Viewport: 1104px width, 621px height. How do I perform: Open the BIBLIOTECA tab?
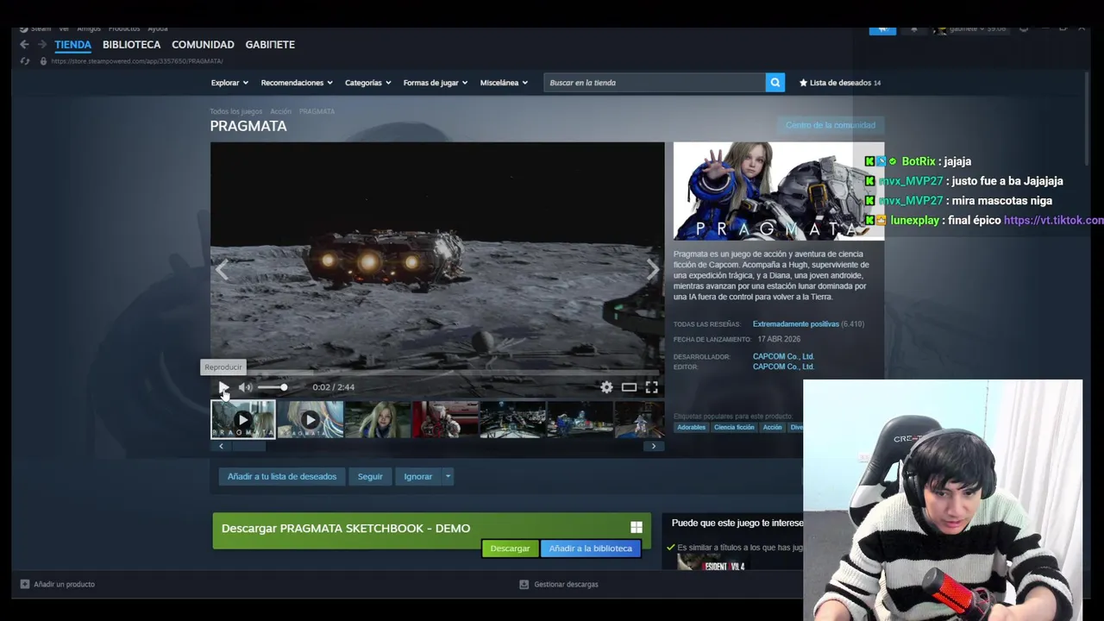(131, 45)
